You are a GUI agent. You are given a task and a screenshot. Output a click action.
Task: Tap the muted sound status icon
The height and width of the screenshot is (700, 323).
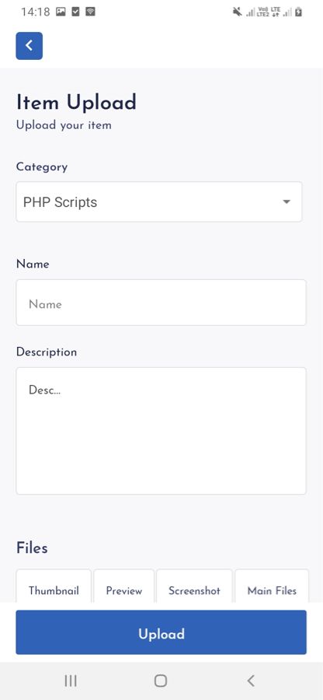point(238,12)
